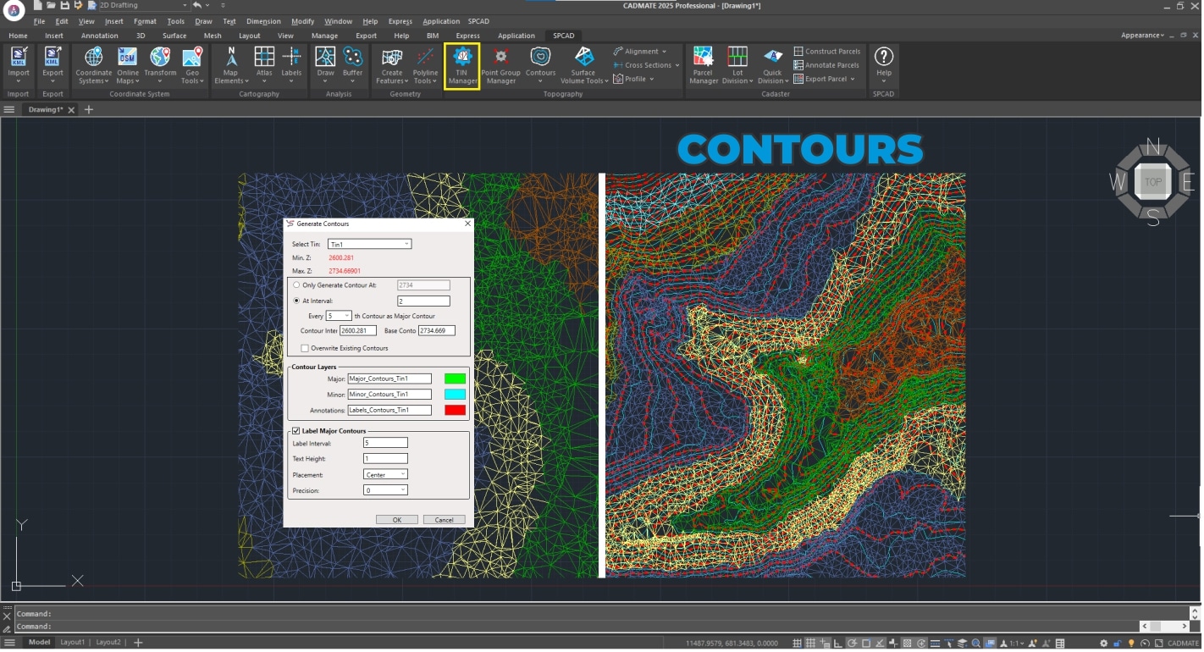Select the Only Generate Contour At option
Image resolution: width=1204 pixels, height=652 pixels.
click(x=296, y=285)
